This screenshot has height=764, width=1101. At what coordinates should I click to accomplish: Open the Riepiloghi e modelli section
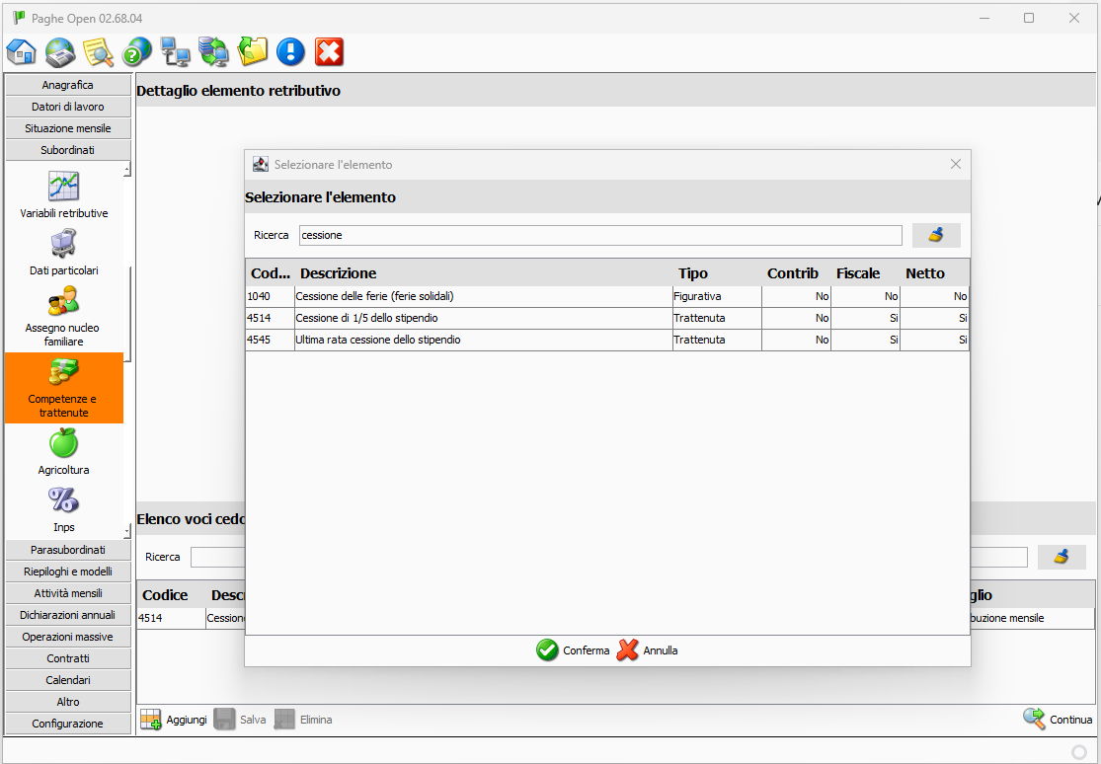pyautogui.click(x=68, y=572)
